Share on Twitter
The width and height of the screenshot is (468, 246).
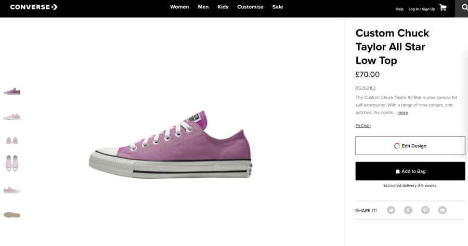391,210
